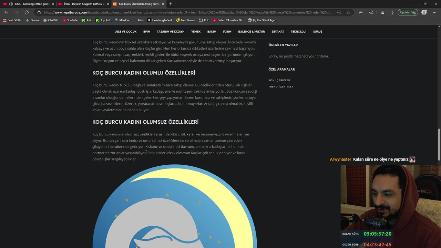Switch to LIKA Morning coffee tab
Viewport: 441px width, 248px height.
(29, 4)
